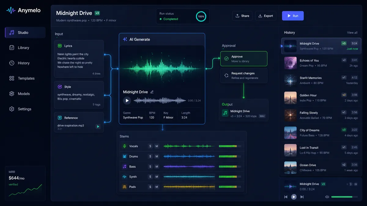
Task: Click the Models icon in sidebar
Action: pyautogui.click(x=12, y=94)
